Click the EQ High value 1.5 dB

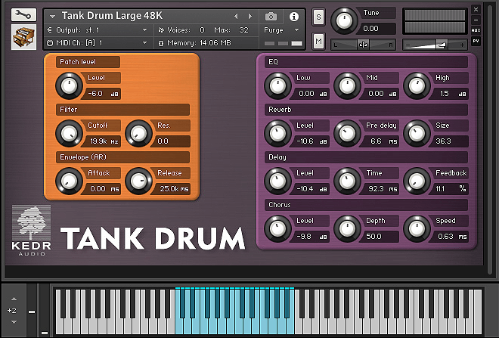click(x=450, y=94)
